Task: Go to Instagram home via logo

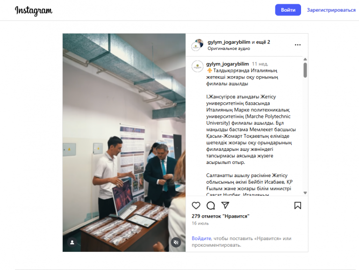Action: [x=34, y=11]
